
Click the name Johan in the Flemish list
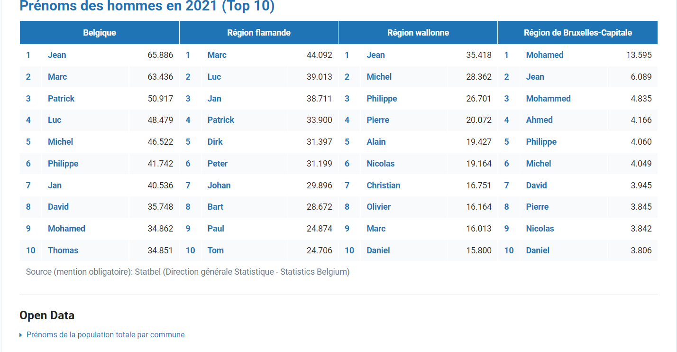pyautogui.click(x=219, y=185)
